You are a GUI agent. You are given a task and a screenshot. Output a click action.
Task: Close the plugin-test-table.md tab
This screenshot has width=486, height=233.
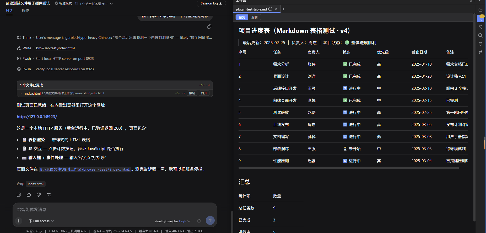[276, 9]
